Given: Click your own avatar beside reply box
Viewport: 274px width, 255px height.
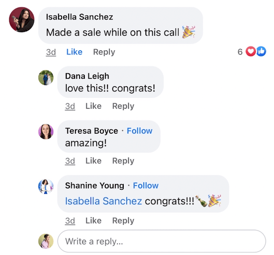Looking at the screenshot, I should point(46,241).
